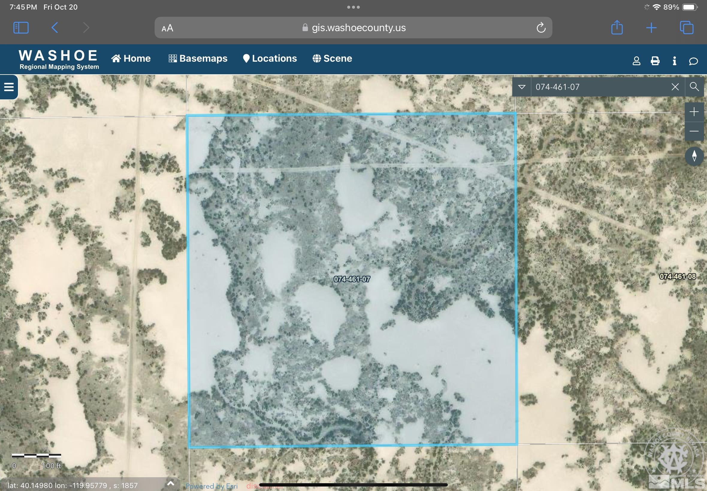Click the search magnifier icon

pyautogui.click(x=694, y=87)
